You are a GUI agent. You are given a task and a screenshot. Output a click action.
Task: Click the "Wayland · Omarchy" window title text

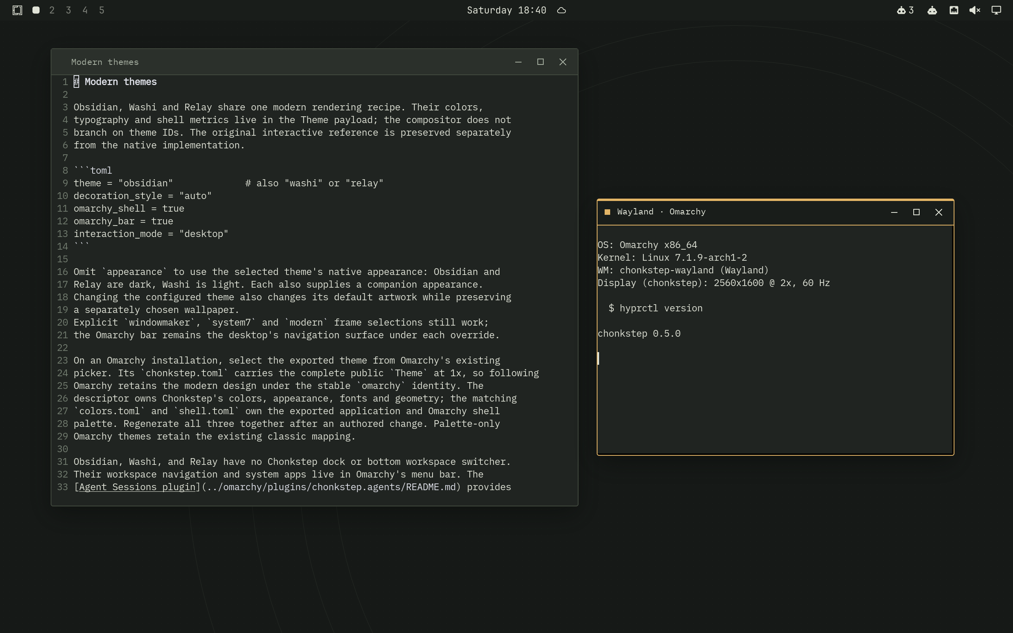[661, 212]
